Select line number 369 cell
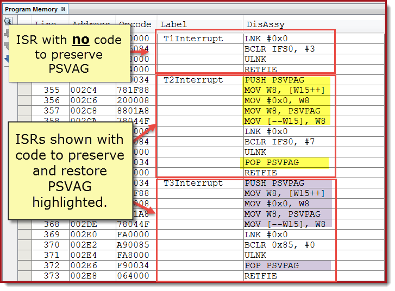395x291 pixels. click(x=51, y=235)
